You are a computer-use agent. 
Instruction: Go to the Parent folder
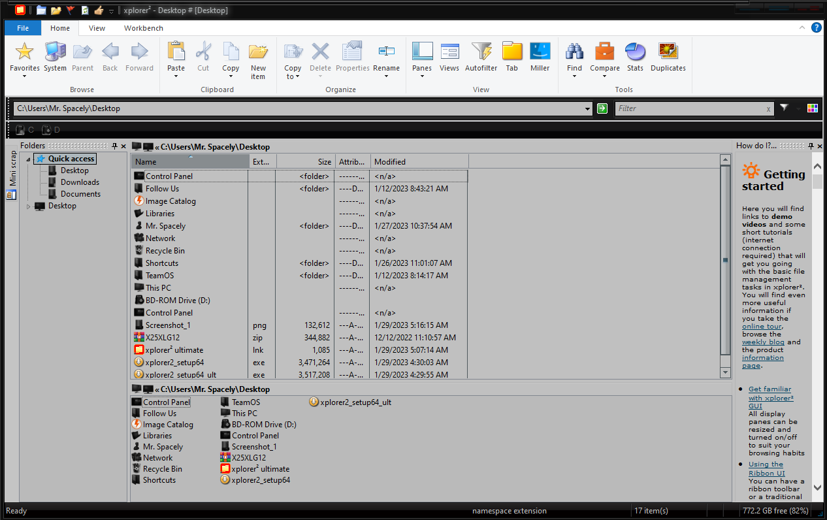click(82, 56)
